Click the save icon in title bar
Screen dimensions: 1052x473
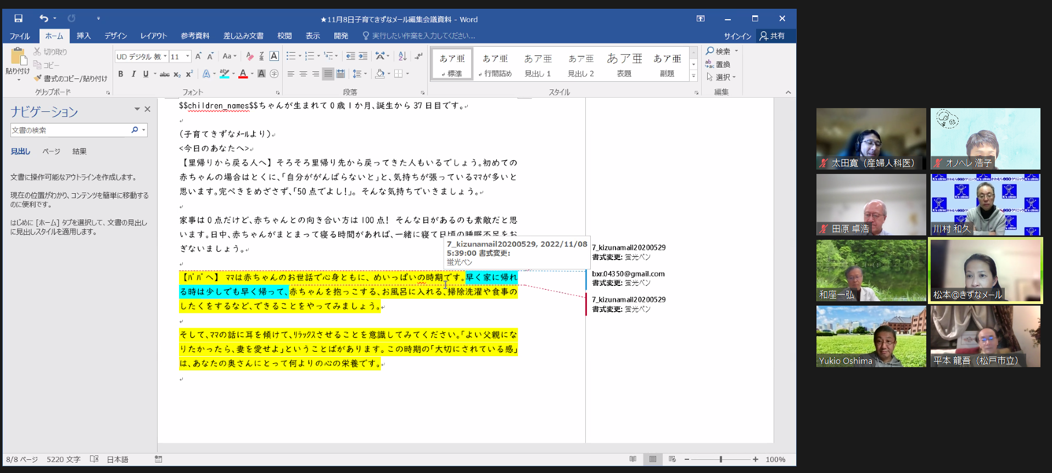point(18,19)
